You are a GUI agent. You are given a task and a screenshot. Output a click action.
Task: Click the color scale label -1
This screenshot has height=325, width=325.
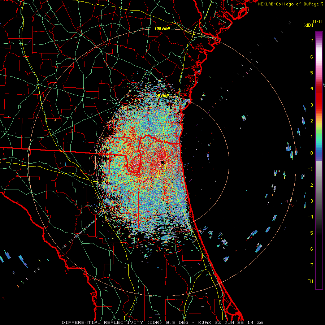pyautogui.click(x=310, y=169)
